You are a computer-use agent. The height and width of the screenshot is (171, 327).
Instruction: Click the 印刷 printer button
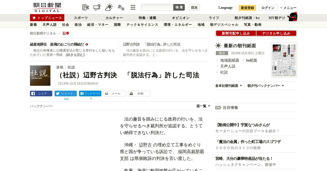coord(139,93)
